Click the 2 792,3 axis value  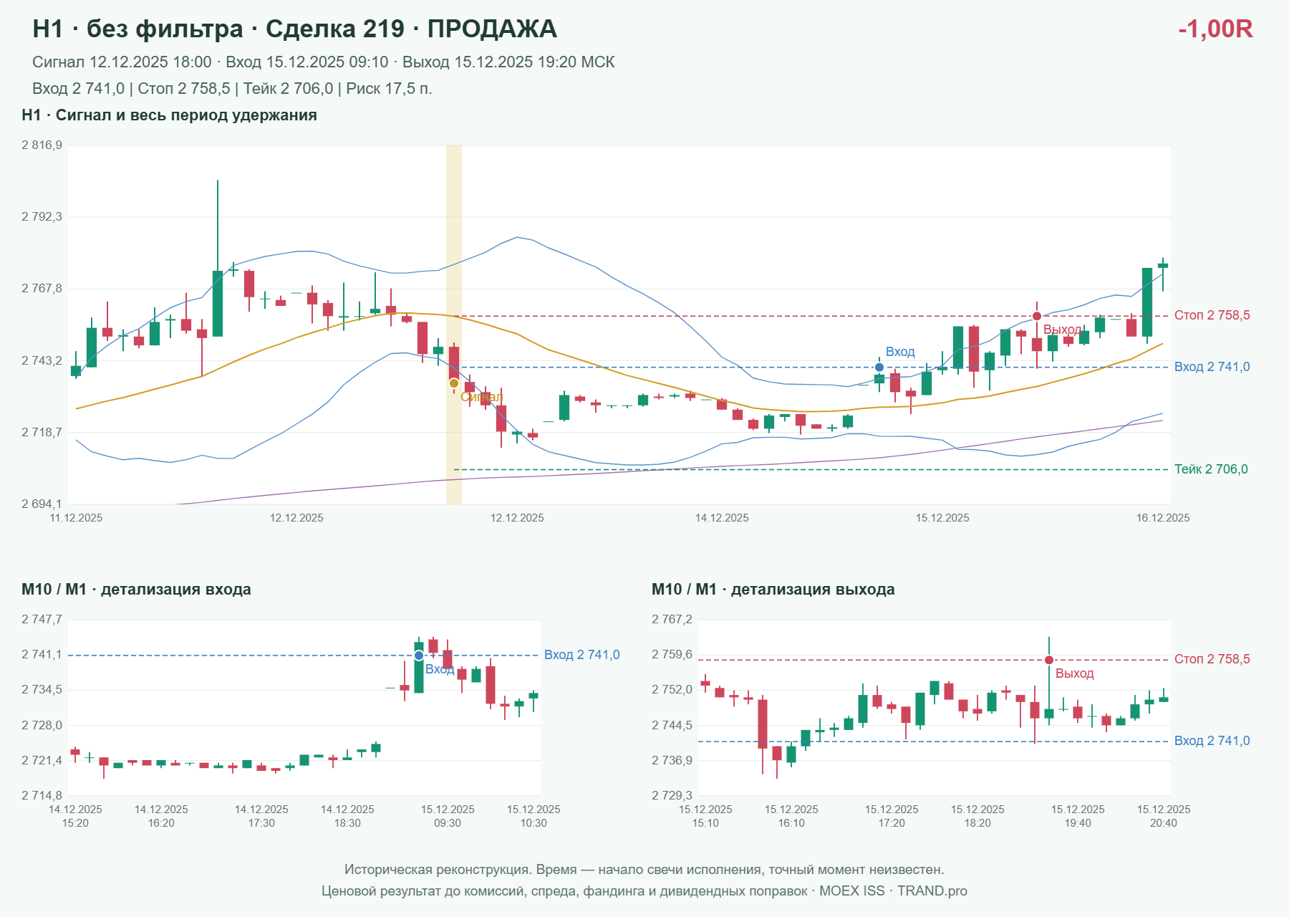(x=42, y=217)
